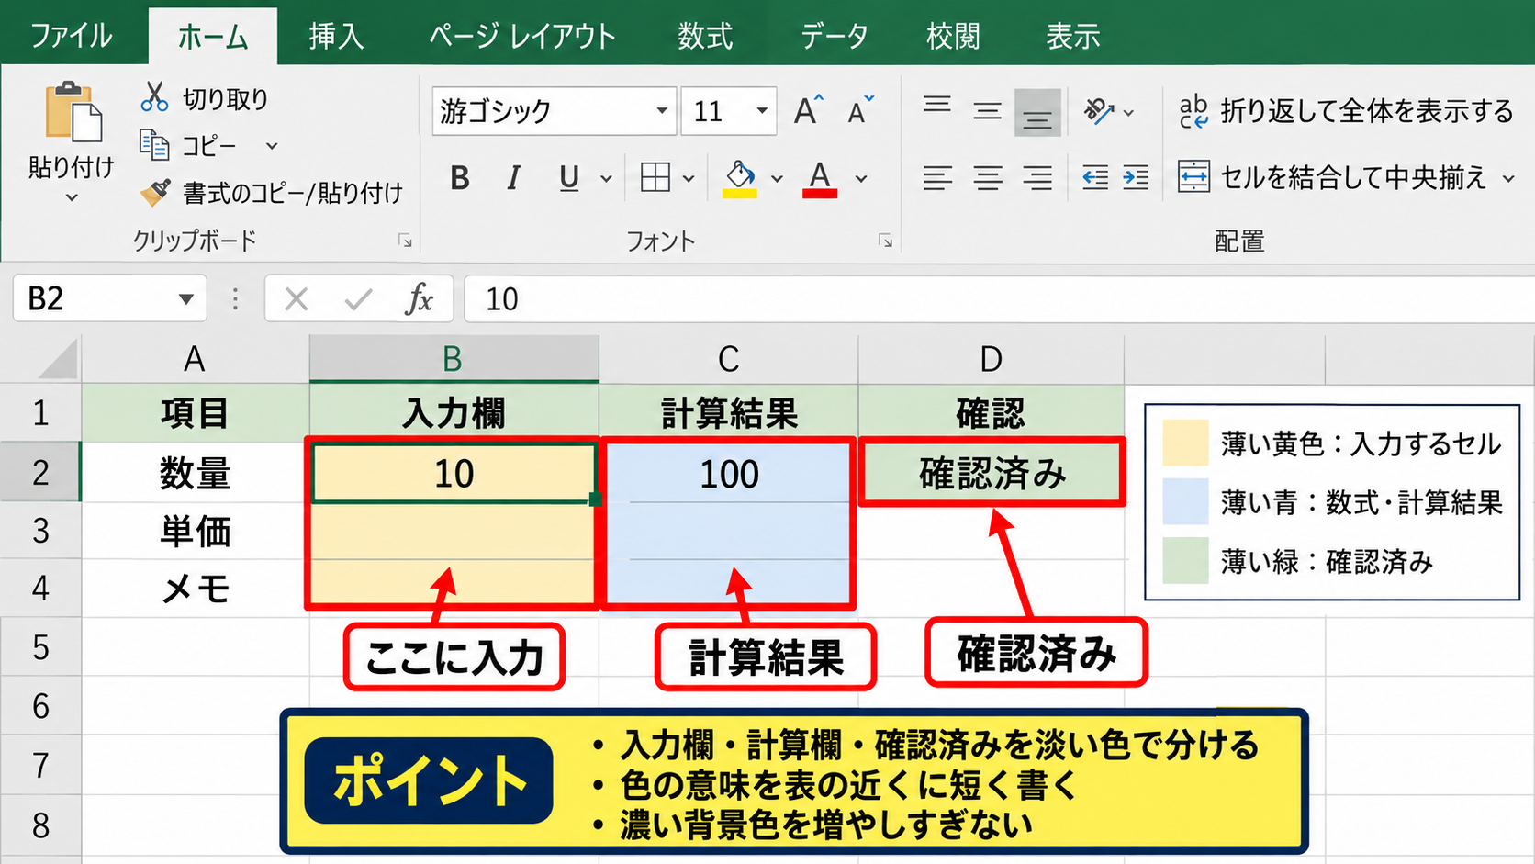Click the Cut (切り取り) scissors icon
Image resolution: width=1535 pixels, height=864 pixels.
pyautogui.click(x=154, y=96)
